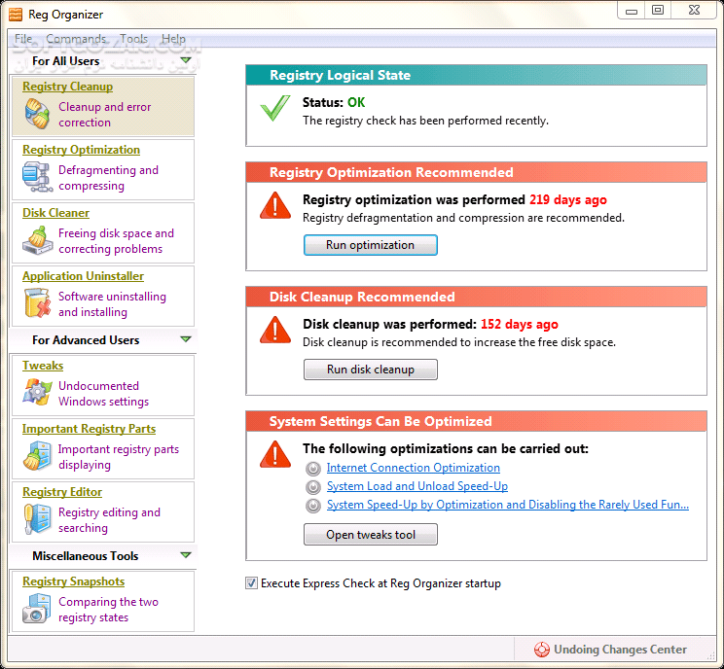The height and width of the screenshot is (669, 724).
Task: Collapse the Miscellaneous Tools section
Action: coord(185,556)
